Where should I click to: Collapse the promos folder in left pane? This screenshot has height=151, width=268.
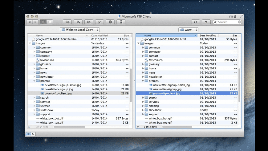pos(34,81)
